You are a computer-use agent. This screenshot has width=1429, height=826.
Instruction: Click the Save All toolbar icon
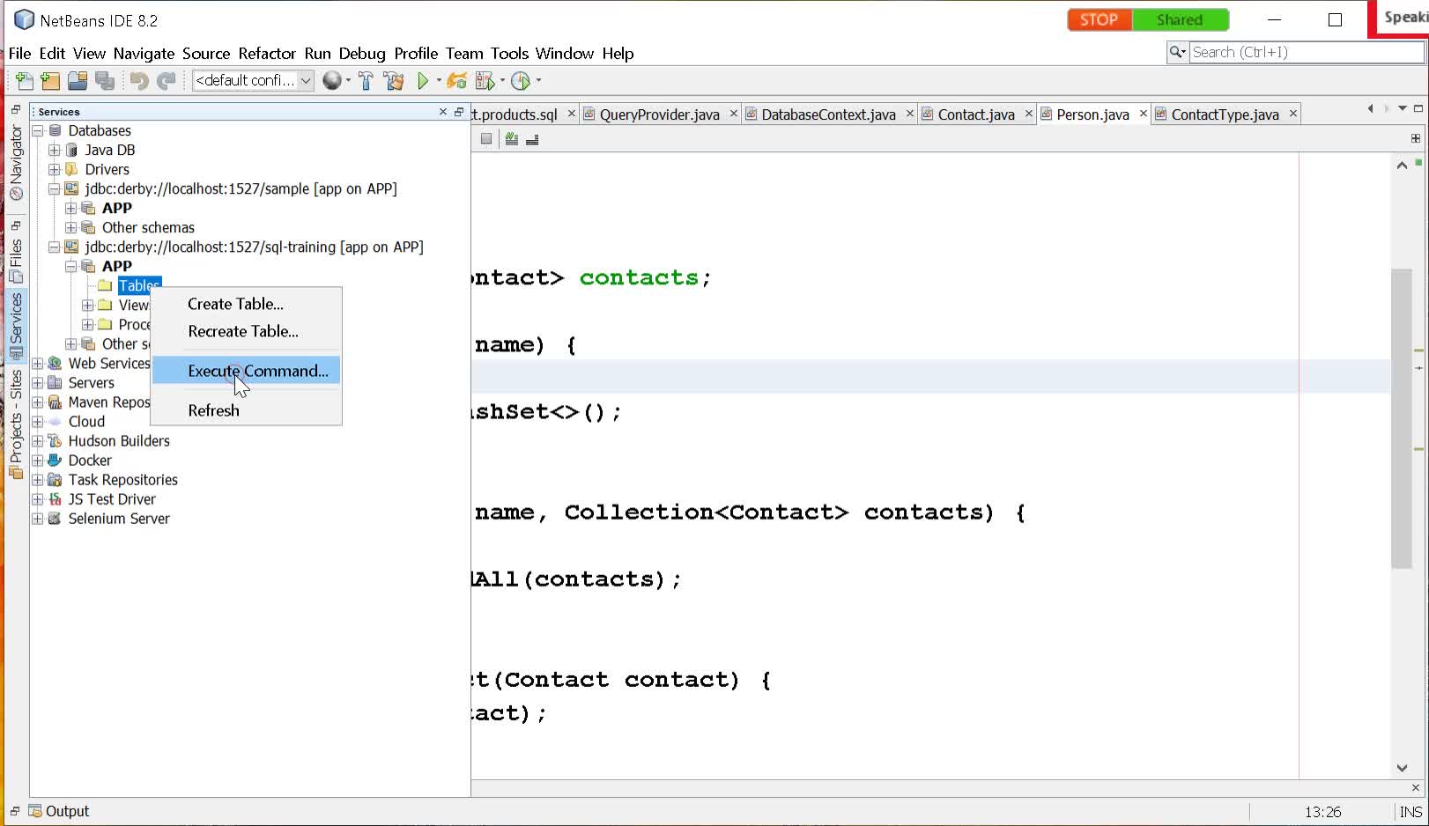click(x=105, y=81)
